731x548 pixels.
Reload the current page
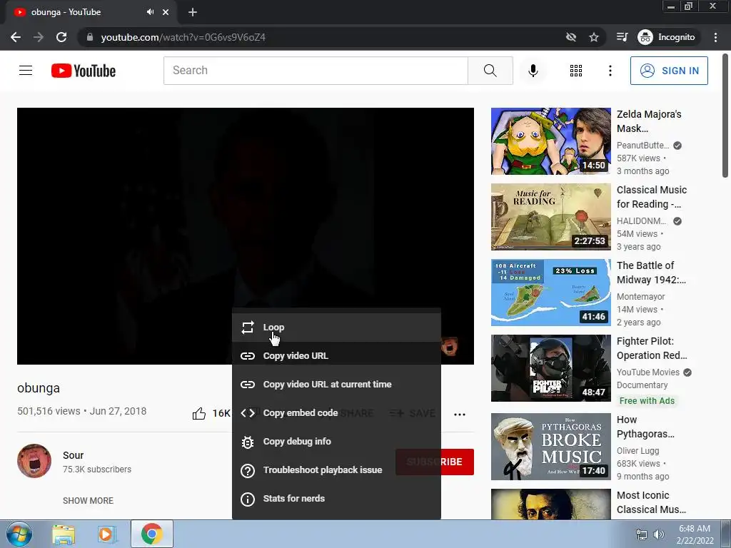61,37
